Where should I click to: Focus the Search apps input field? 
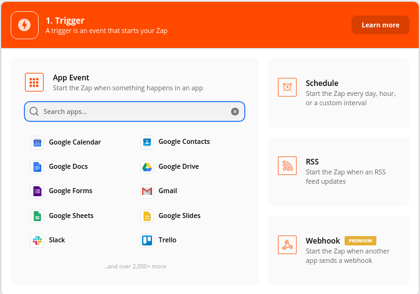(135, 111)
